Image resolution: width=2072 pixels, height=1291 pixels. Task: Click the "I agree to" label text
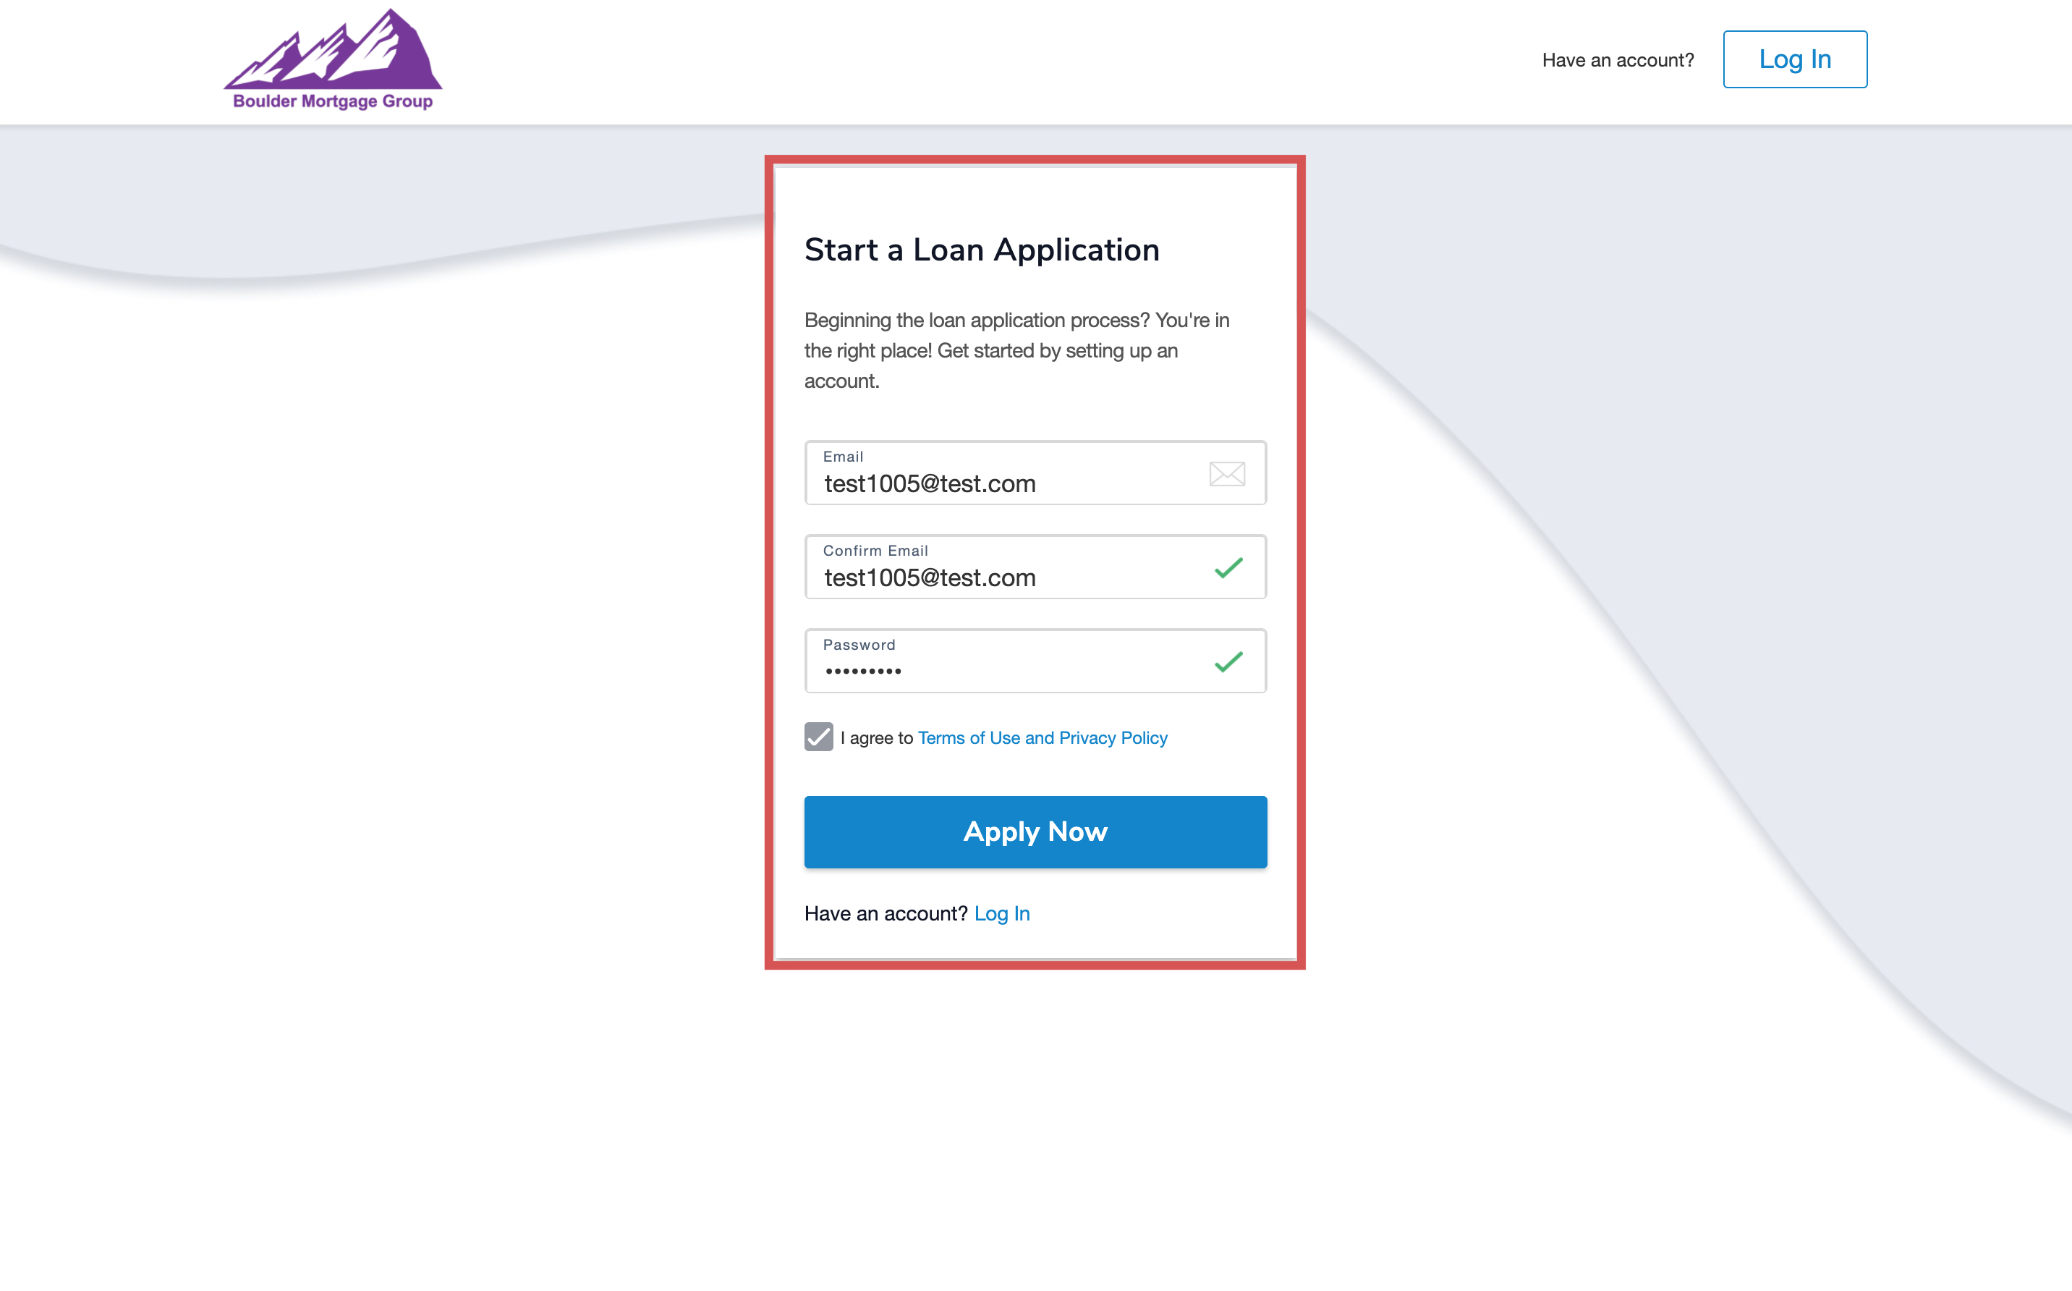pyautogui.click(x=876, y=737)
